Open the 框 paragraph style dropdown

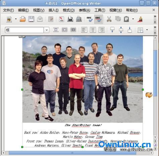[47, 30]
